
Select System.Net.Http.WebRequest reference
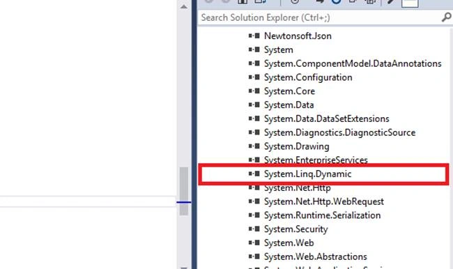[x=324, y=201]
